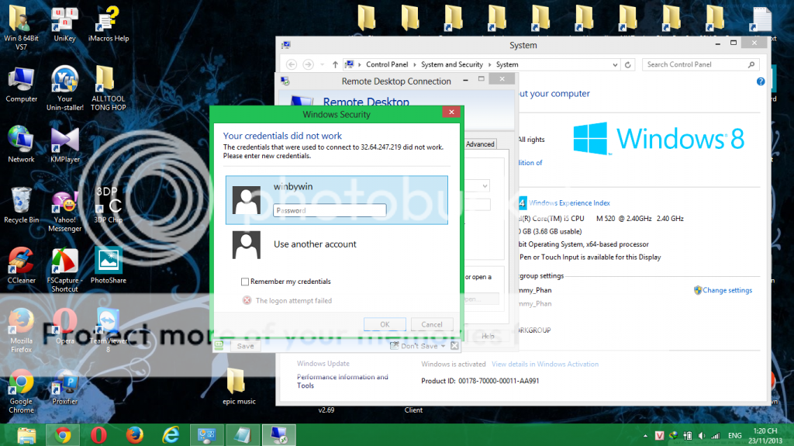This screenshot has width=794, height=446.
Task: Open the TeamViewer 8 desktop icon
Action: (108, 322)
